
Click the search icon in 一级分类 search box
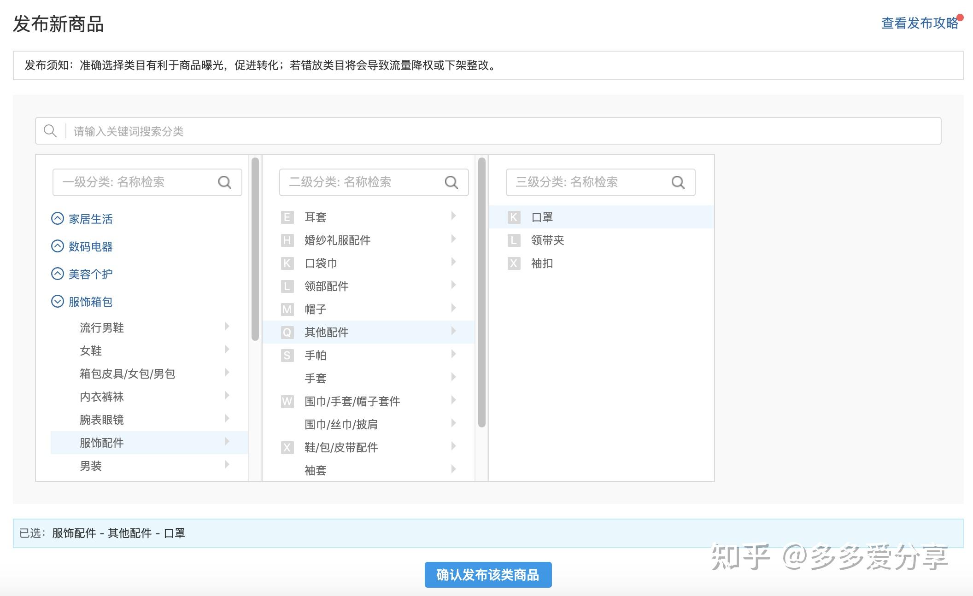224,182
